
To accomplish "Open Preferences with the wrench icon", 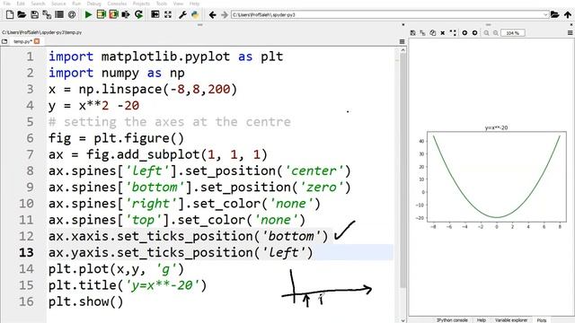I will click(x=182, y=14).
